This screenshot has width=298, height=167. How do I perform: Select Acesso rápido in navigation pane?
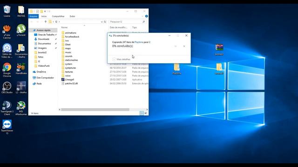click(43, 30)
